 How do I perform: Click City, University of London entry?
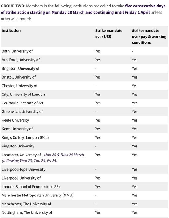(x=23, y=94)
